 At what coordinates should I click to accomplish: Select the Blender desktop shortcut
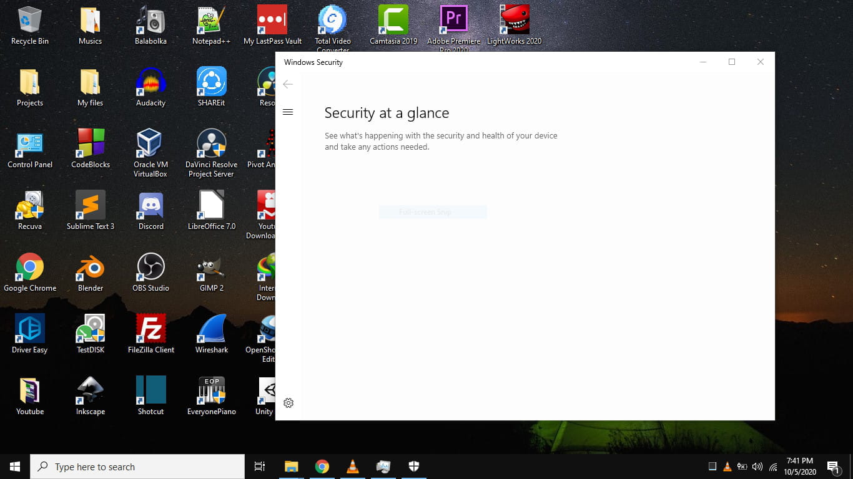click(91, 273)
